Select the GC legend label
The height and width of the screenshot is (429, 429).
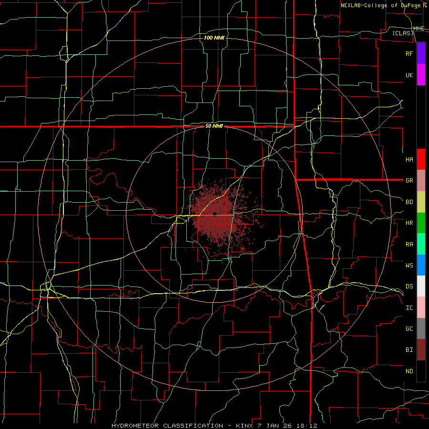click(x=409, y=329)
